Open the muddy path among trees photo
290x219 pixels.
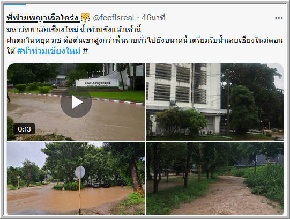[215, 178]
